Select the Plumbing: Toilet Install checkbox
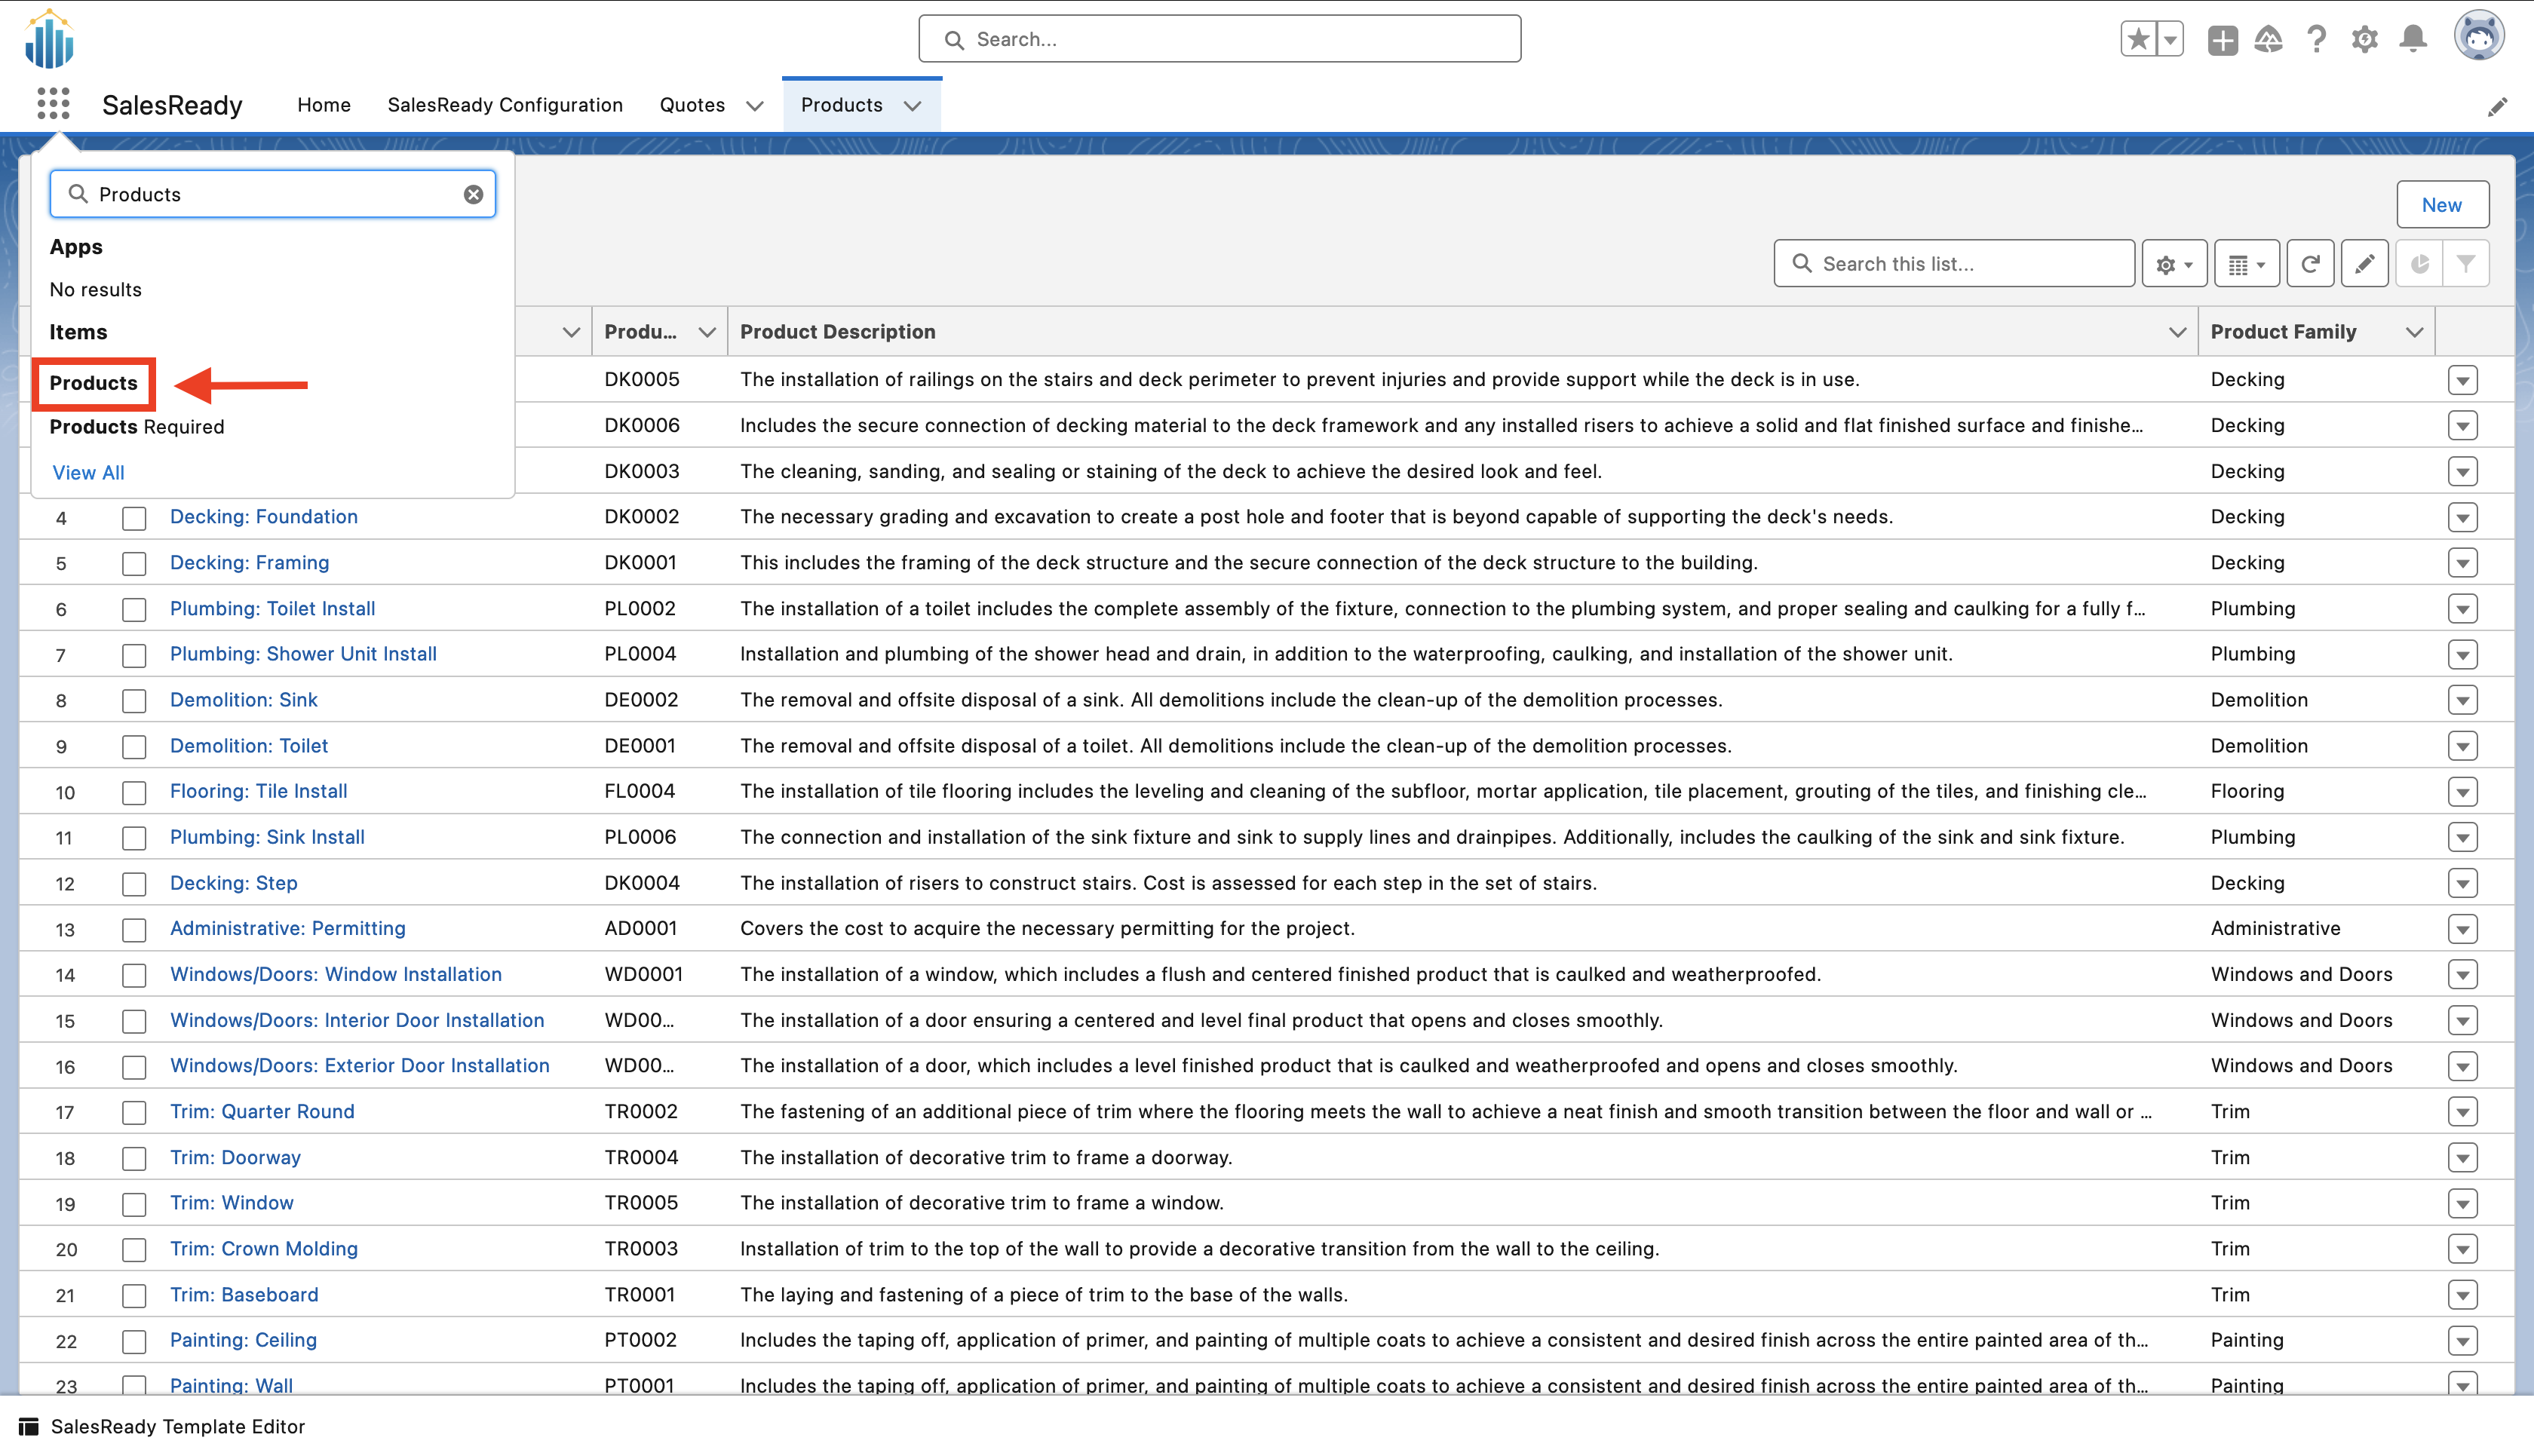The width and height of the screenshot is (2534, 1456). click(x=134, y=609)
